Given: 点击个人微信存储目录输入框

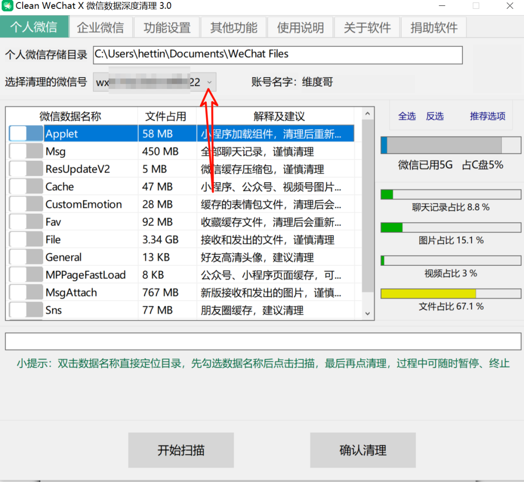Looking at the screenshot, I should [278, 55].
